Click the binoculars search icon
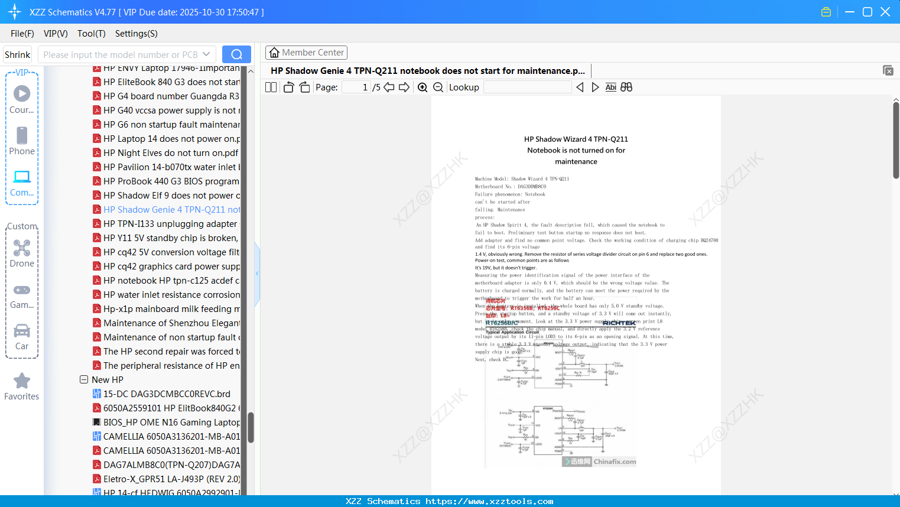This screenshot has width=900, height=507. 626,87
